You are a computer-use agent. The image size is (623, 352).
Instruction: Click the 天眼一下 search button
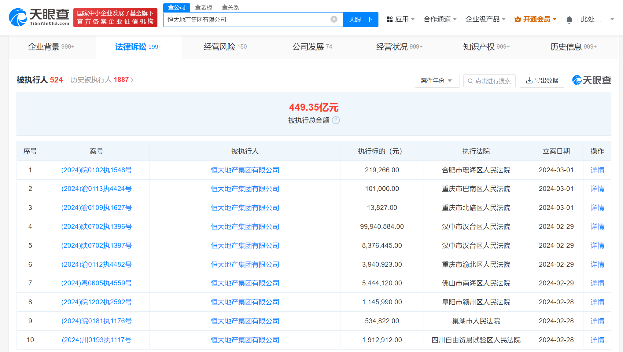pos(361,19)
